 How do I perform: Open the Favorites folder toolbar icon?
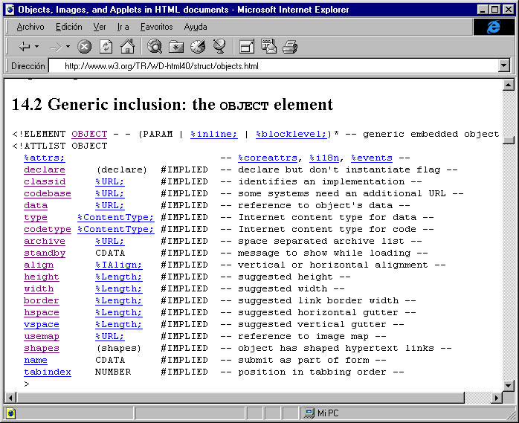(x=176, y=47)
